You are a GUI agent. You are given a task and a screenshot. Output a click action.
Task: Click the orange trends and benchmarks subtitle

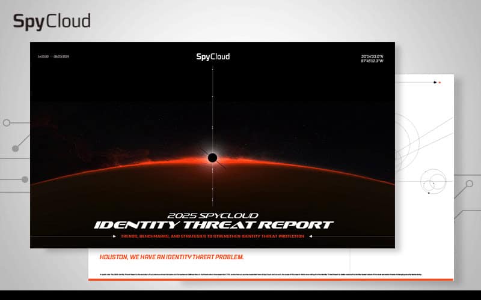pos(212,236)
